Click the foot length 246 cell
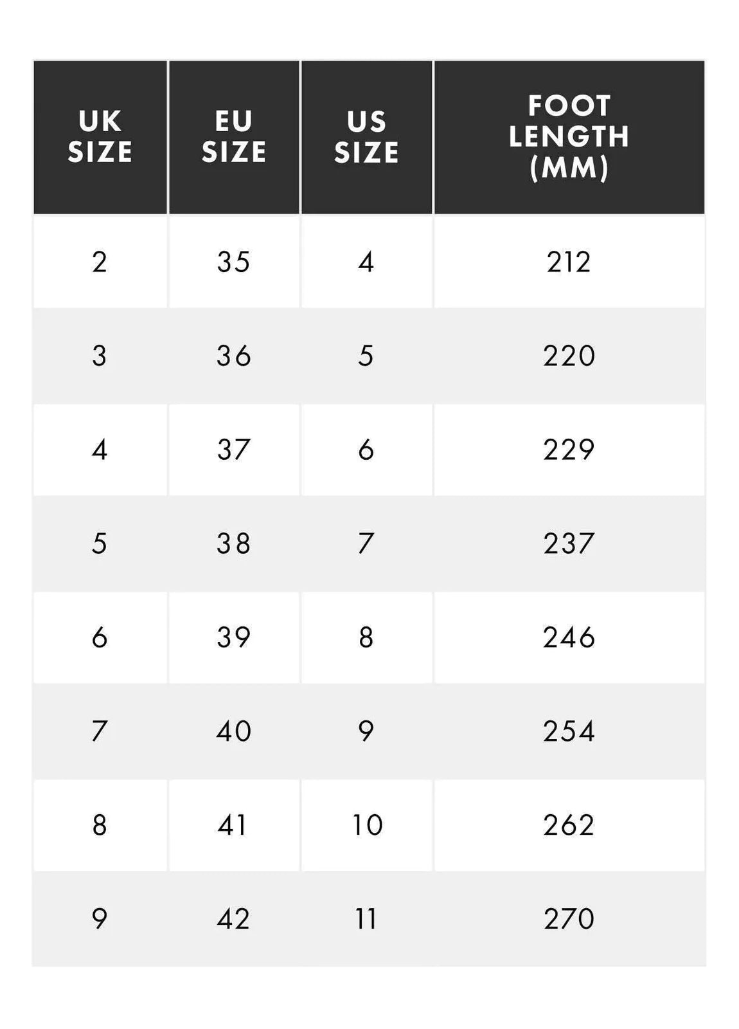The image size is (739, 1029). (569, 637)
